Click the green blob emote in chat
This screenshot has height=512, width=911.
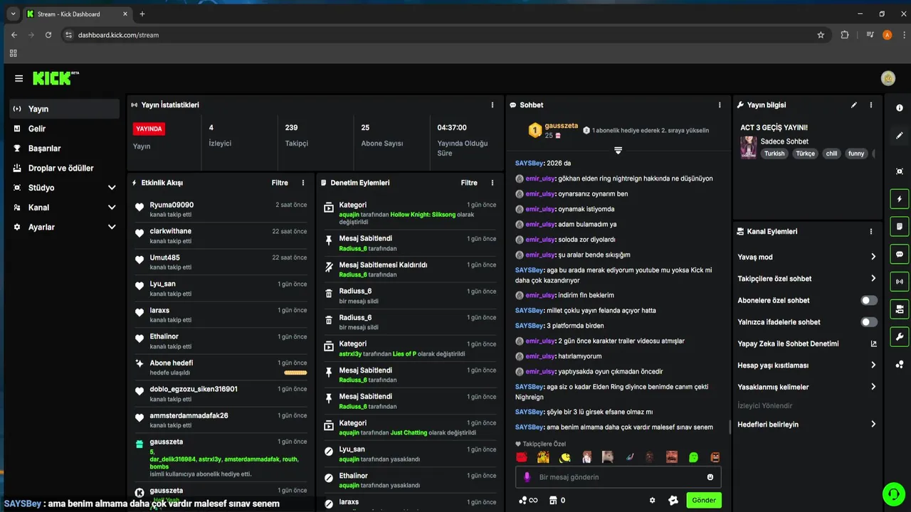(693, 457)
